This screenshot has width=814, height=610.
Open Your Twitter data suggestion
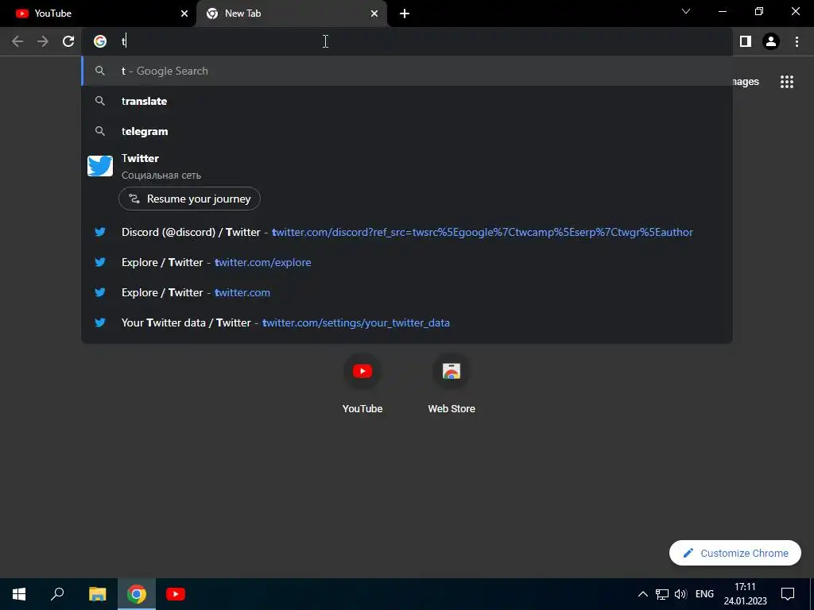(407, 322)
